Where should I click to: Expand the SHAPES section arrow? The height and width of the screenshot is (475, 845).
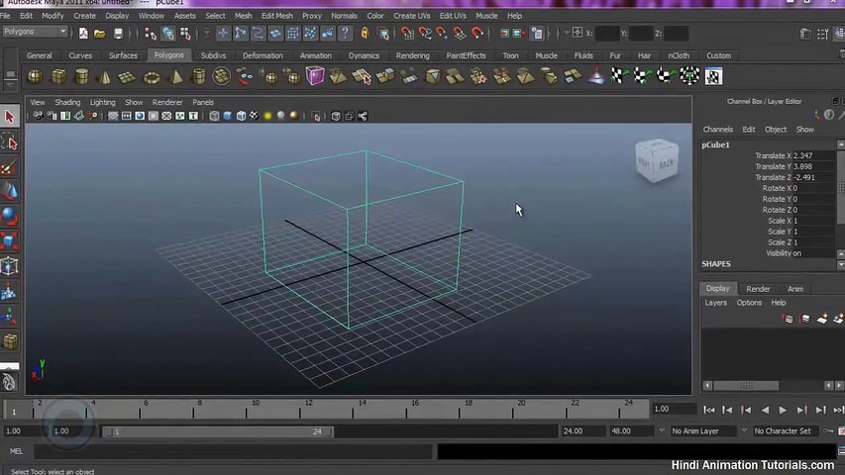tap(841, 264)
